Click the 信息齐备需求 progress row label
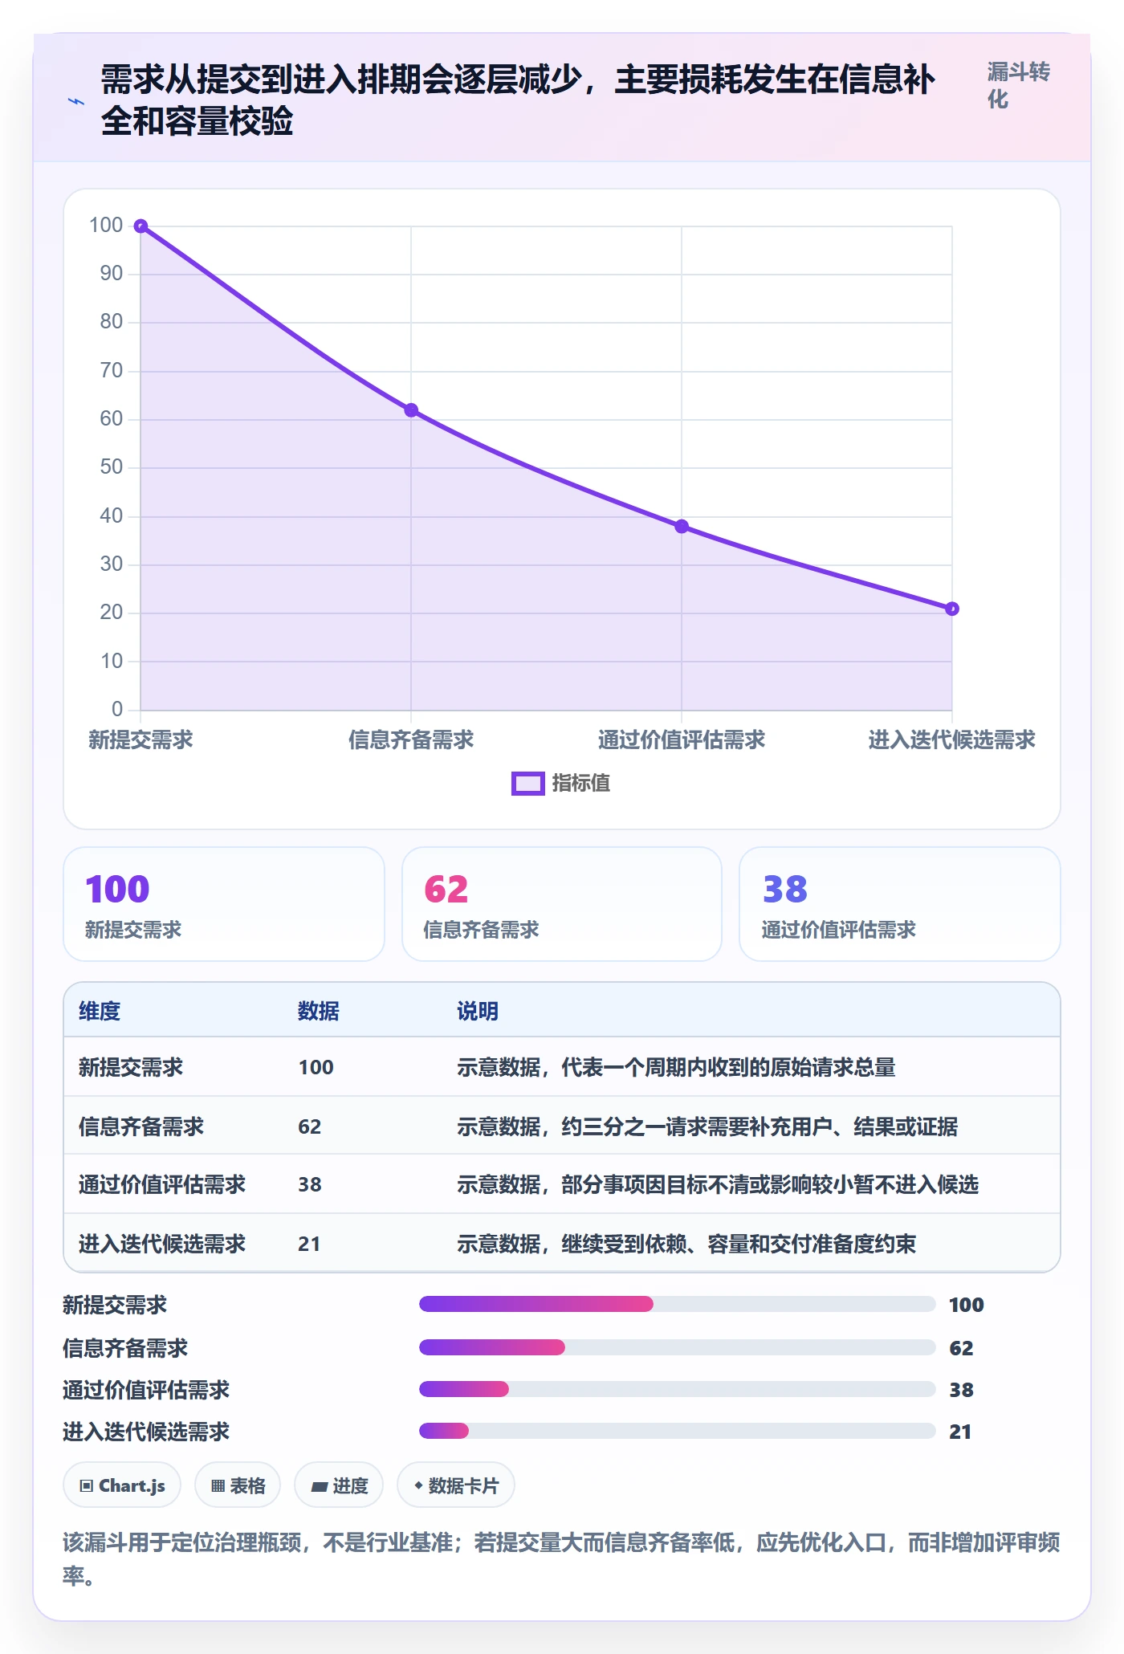Viewport: 1124px width, 1654px height. (x=125, y=1348)
